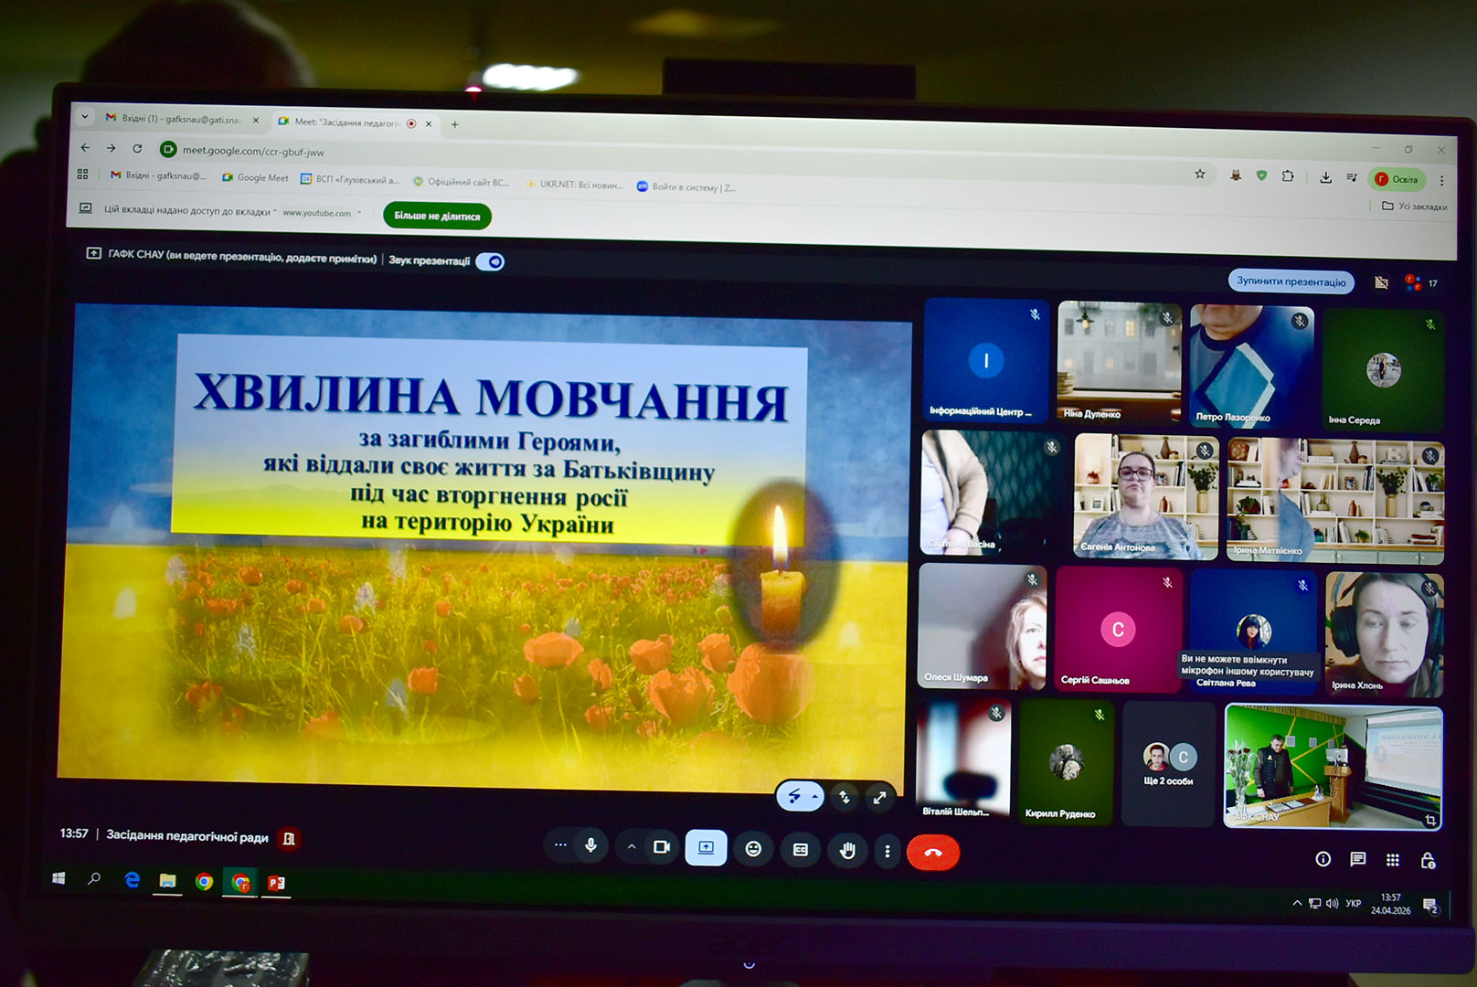Click the stop presentation button
This screenshot has height=987, width=1477.
tap(1291, 281)
